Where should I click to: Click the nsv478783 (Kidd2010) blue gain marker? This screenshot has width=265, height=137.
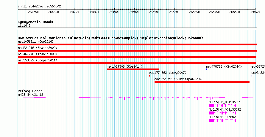point(207,69)
